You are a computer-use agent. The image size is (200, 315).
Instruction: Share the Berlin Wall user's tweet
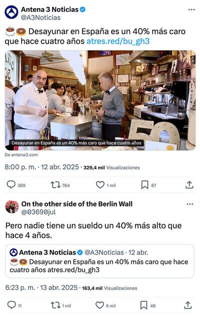pos(188,305)
